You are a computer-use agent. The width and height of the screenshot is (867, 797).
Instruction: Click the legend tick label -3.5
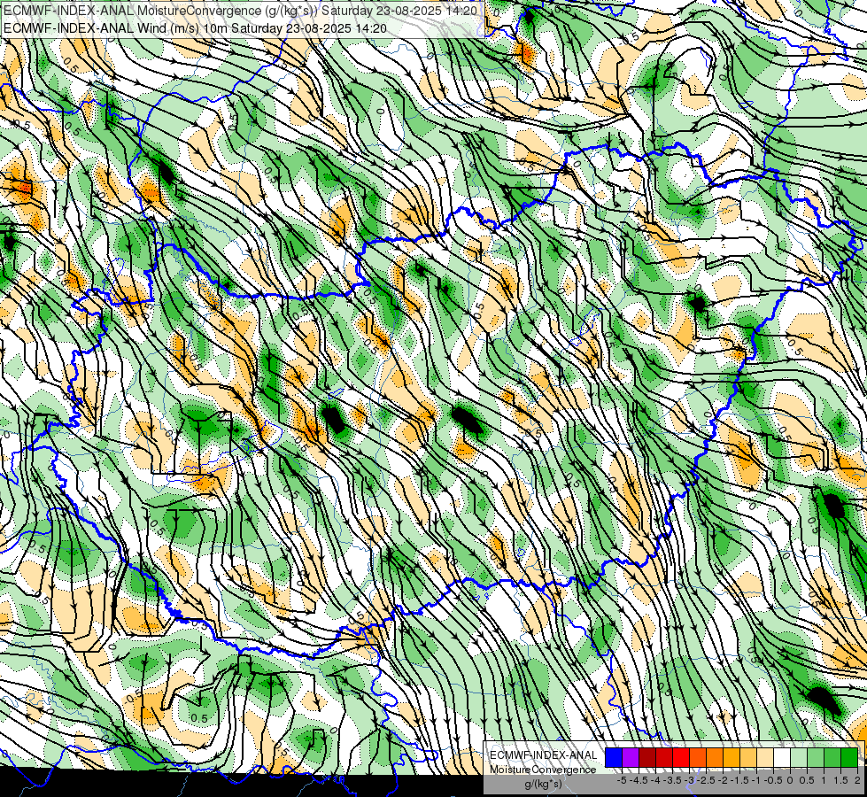pyautogui.click(x=672, y=780)
